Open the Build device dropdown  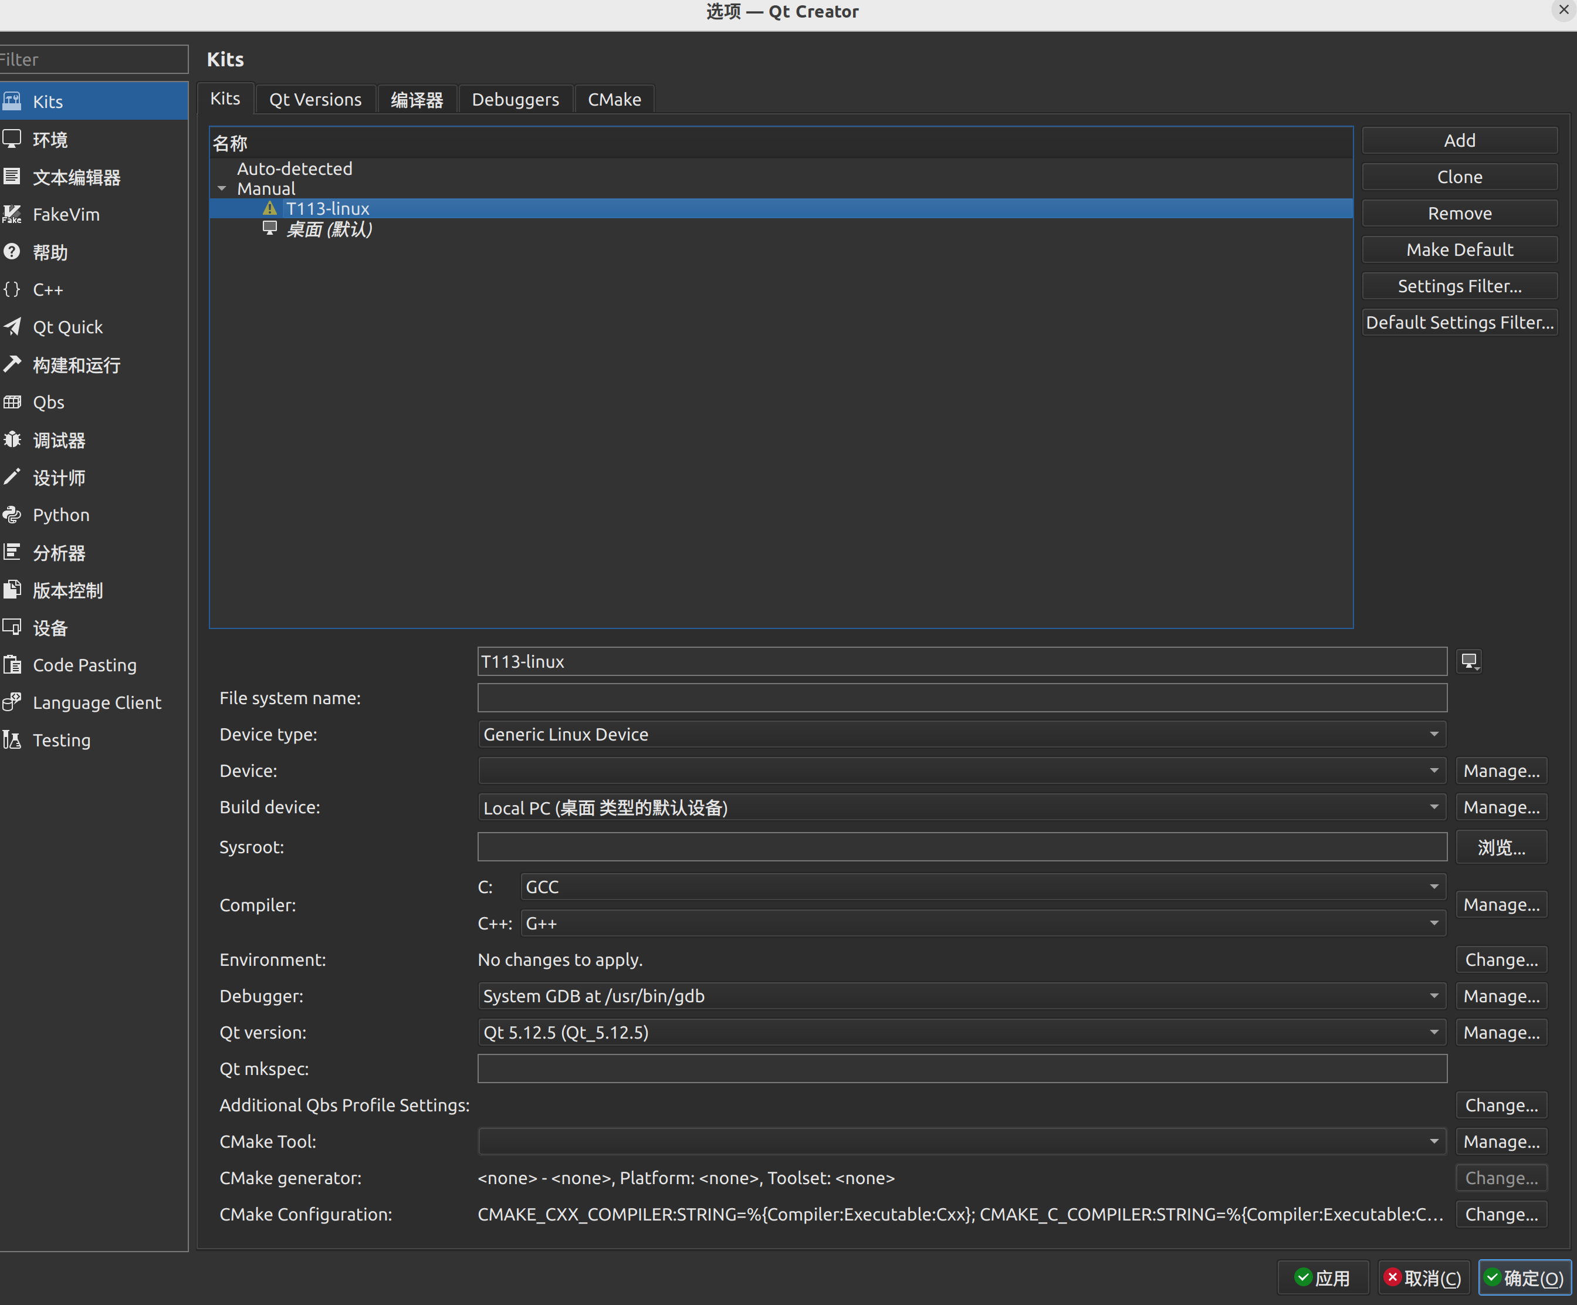(962, 807)
